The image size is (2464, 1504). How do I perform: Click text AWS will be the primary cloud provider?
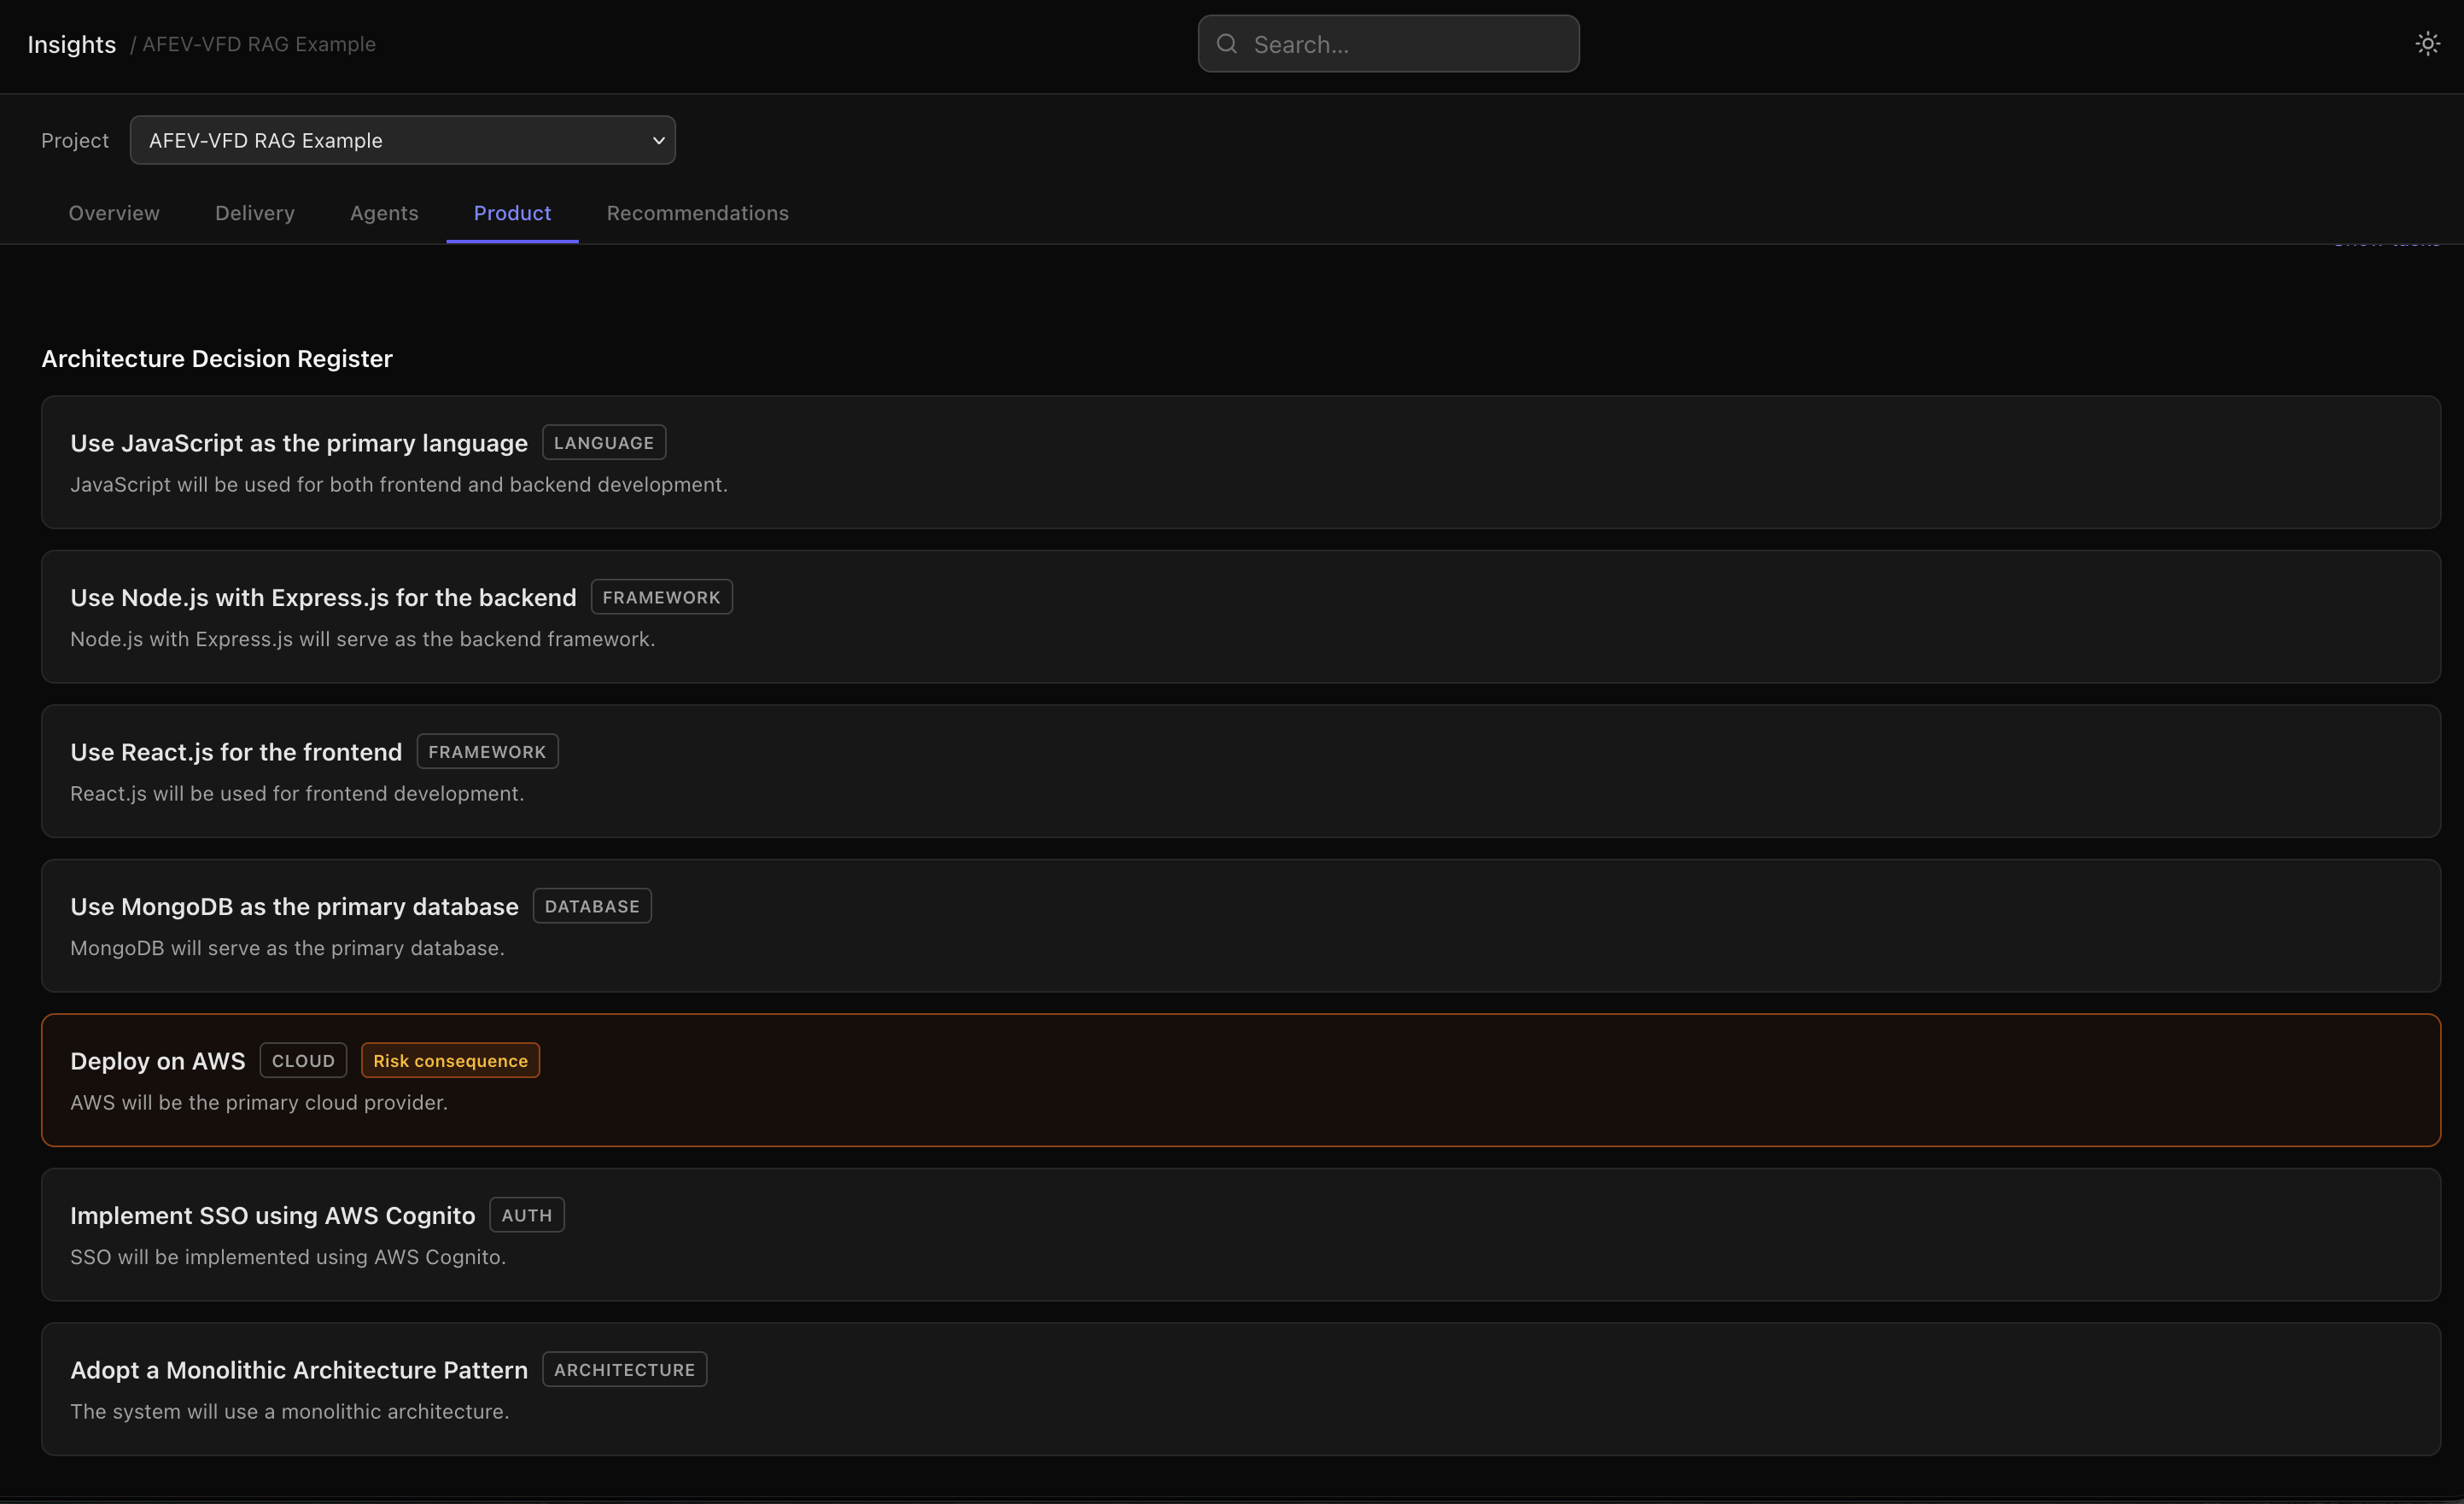[259, 1102]
